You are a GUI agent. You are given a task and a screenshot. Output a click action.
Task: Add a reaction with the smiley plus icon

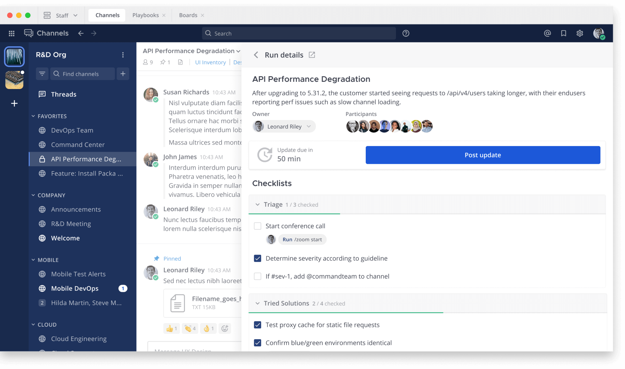click(225, 328)
